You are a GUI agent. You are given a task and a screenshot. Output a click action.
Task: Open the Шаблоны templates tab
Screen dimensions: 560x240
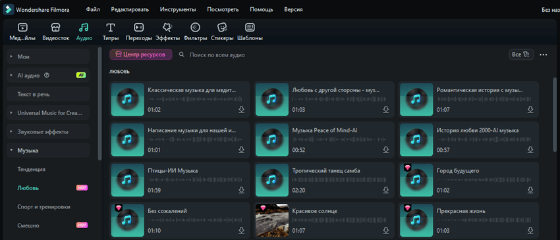point(250,32)
